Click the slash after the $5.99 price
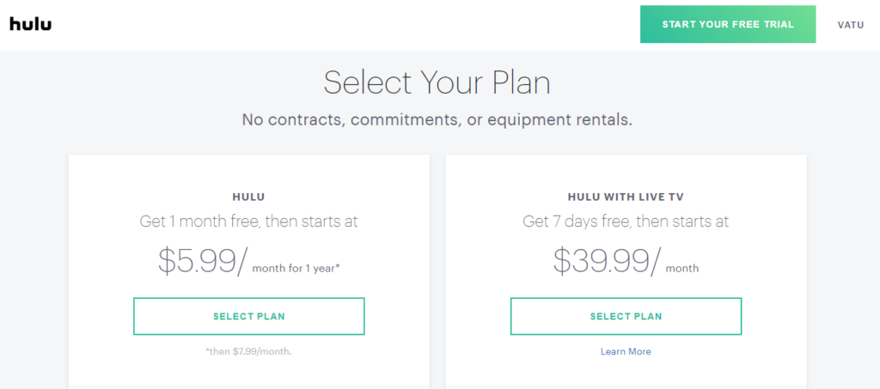The image size is (880, 389). (x=242, y=261)
